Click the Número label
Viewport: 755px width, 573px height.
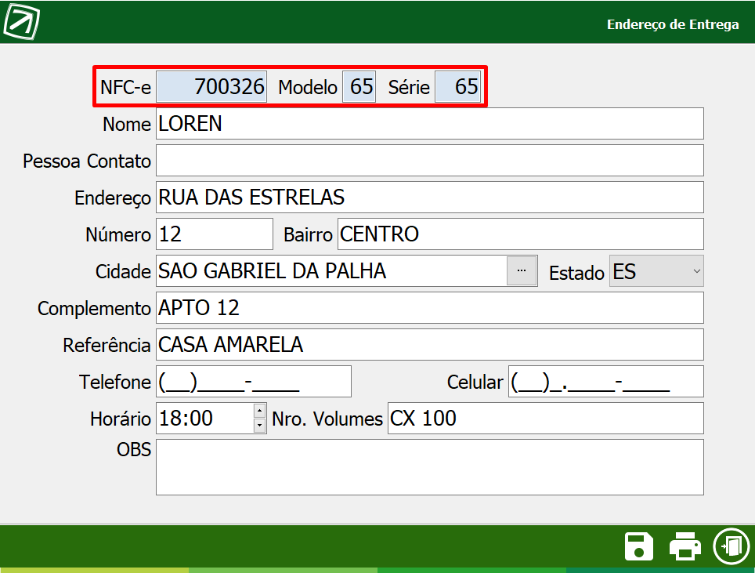tap(118, 235)
